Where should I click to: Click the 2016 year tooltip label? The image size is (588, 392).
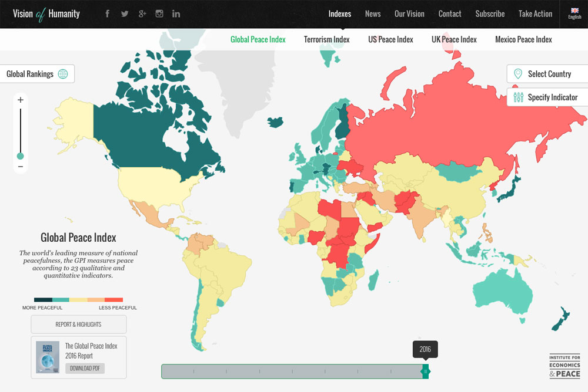pyautogui.click(x=425, y=349)
